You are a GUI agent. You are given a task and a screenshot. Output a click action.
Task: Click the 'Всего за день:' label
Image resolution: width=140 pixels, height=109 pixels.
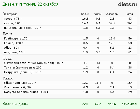[15, 104]
